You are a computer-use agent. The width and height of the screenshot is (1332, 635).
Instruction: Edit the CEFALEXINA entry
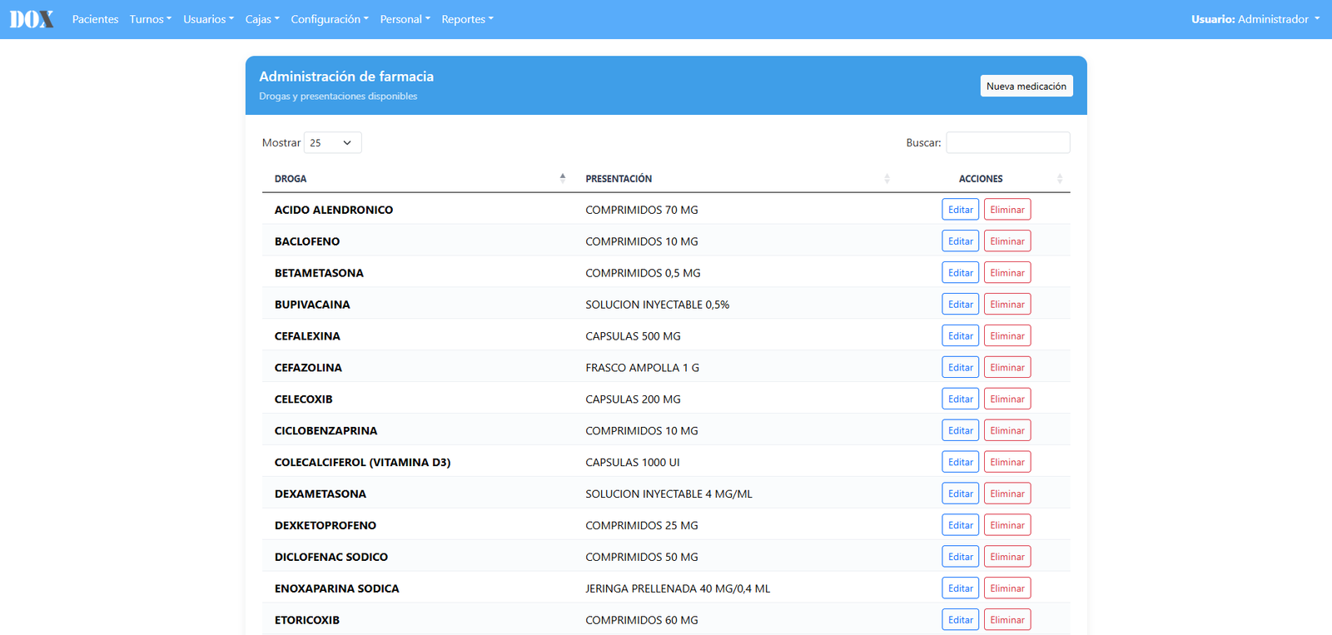pos(961,336)
